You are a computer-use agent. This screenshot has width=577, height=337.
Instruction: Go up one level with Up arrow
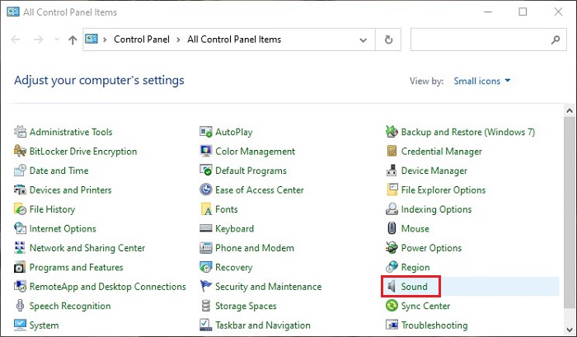point(73,40)
